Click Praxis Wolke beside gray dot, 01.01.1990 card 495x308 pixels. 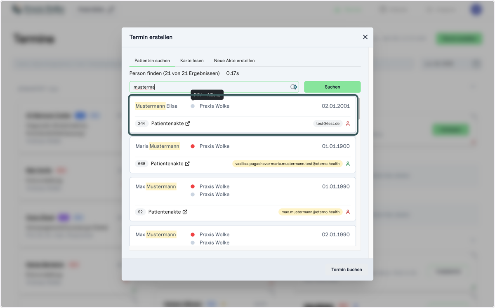(214, 194)
